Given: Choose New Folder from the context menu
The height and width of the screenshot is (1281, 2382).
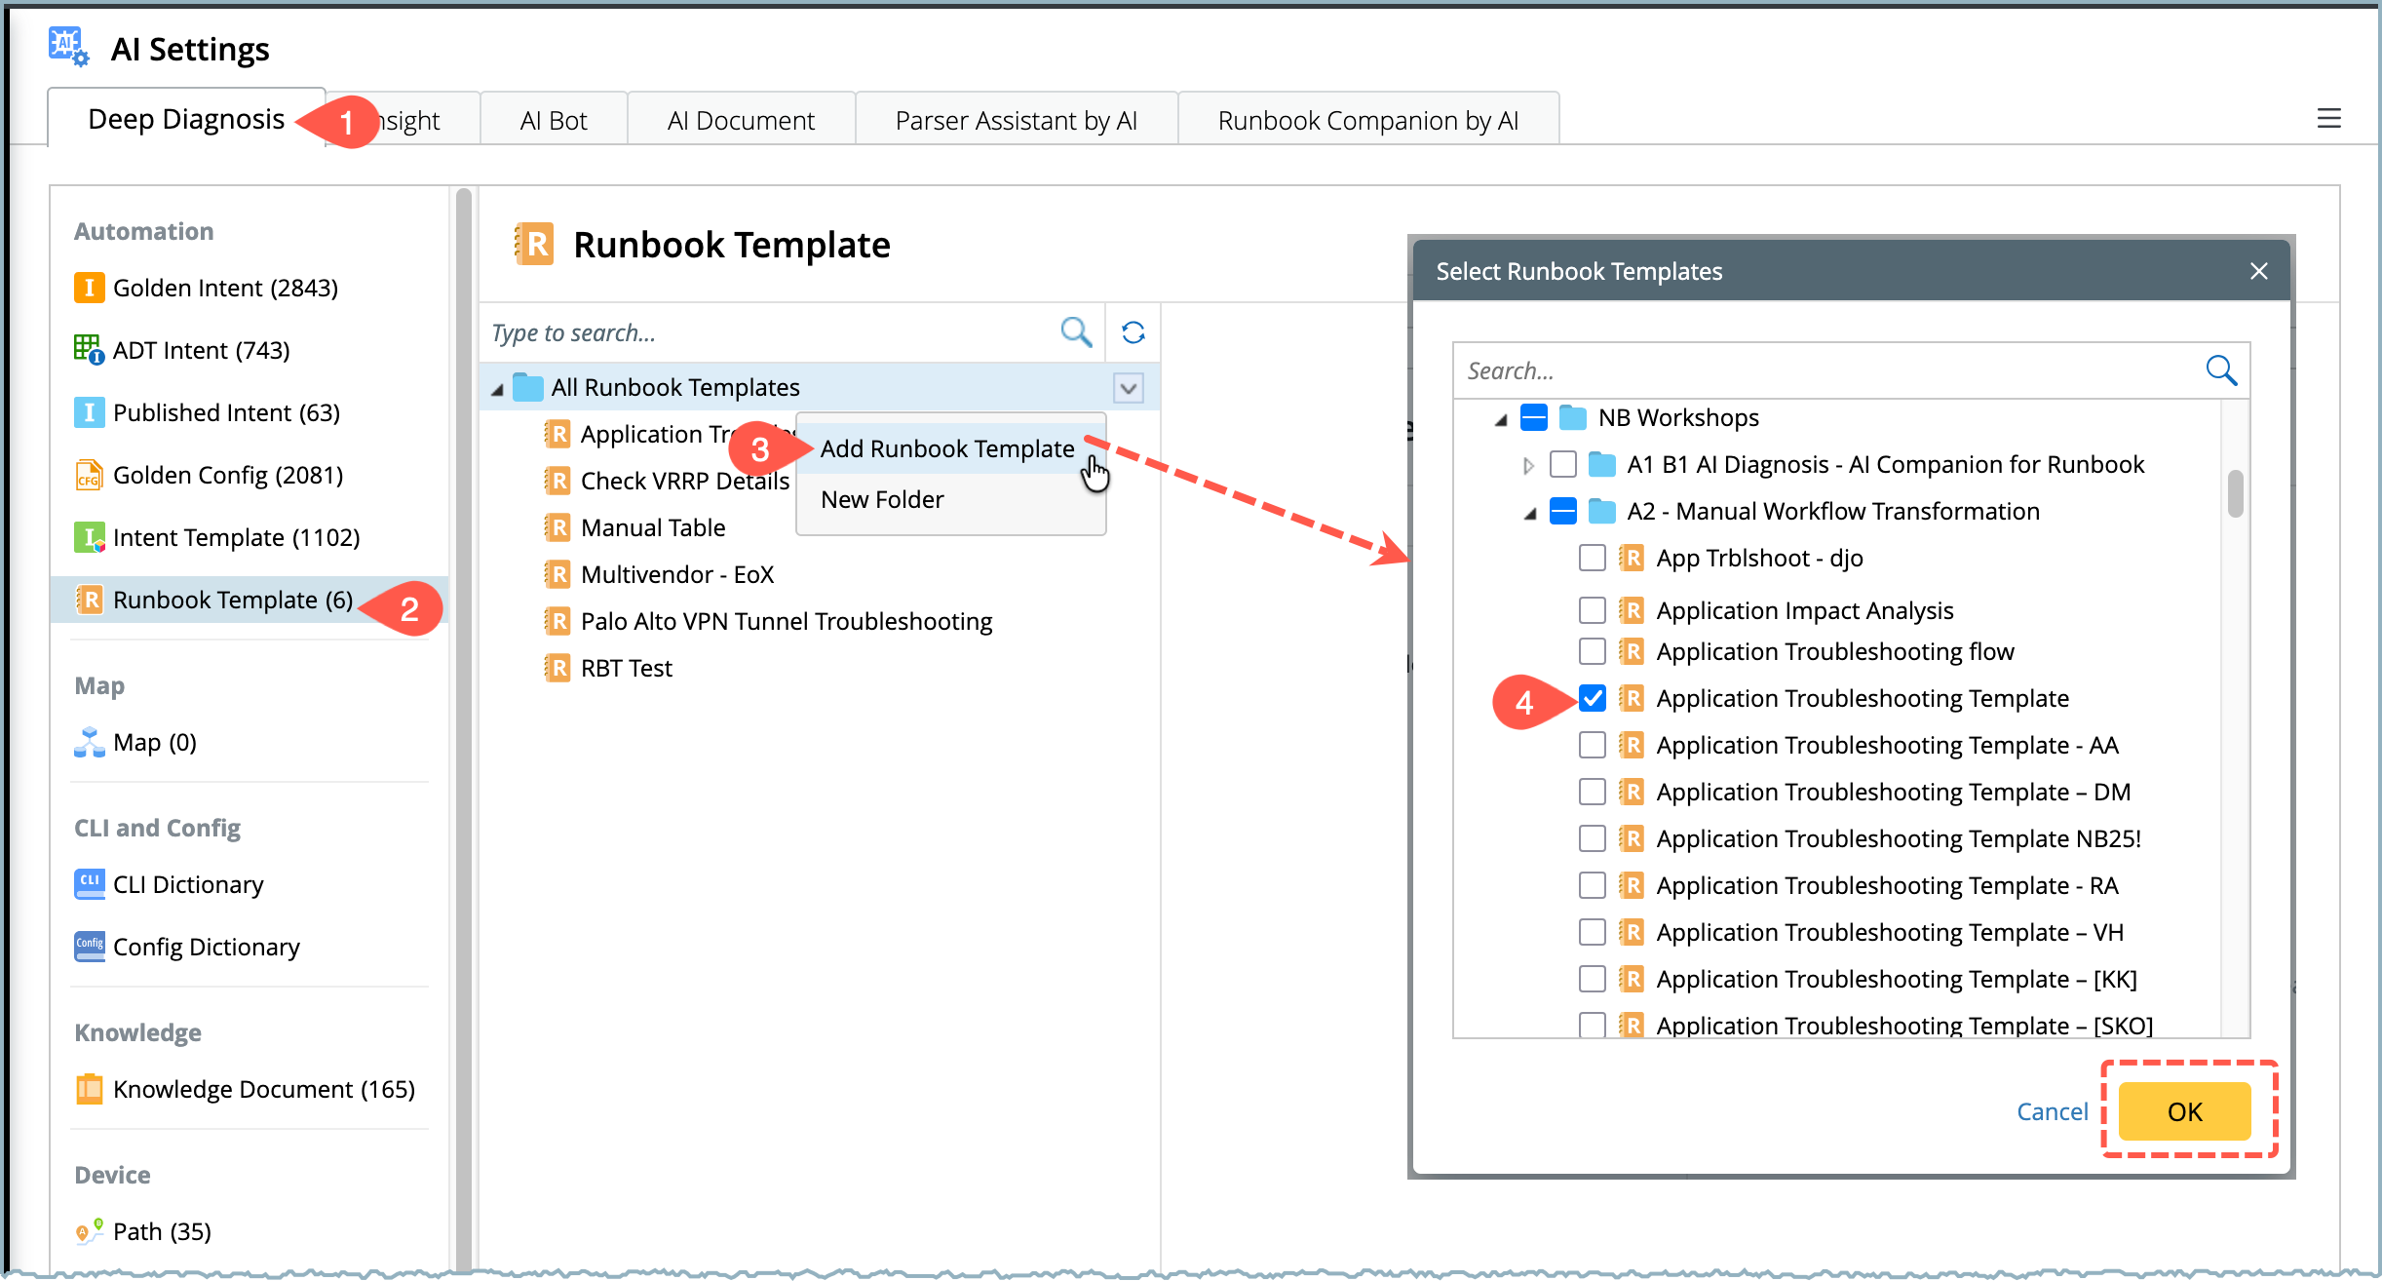Looking at the screenshot, I should point(882,499).
